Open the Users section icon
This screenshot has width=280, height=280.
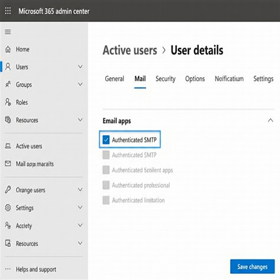(x=8, y=67)
